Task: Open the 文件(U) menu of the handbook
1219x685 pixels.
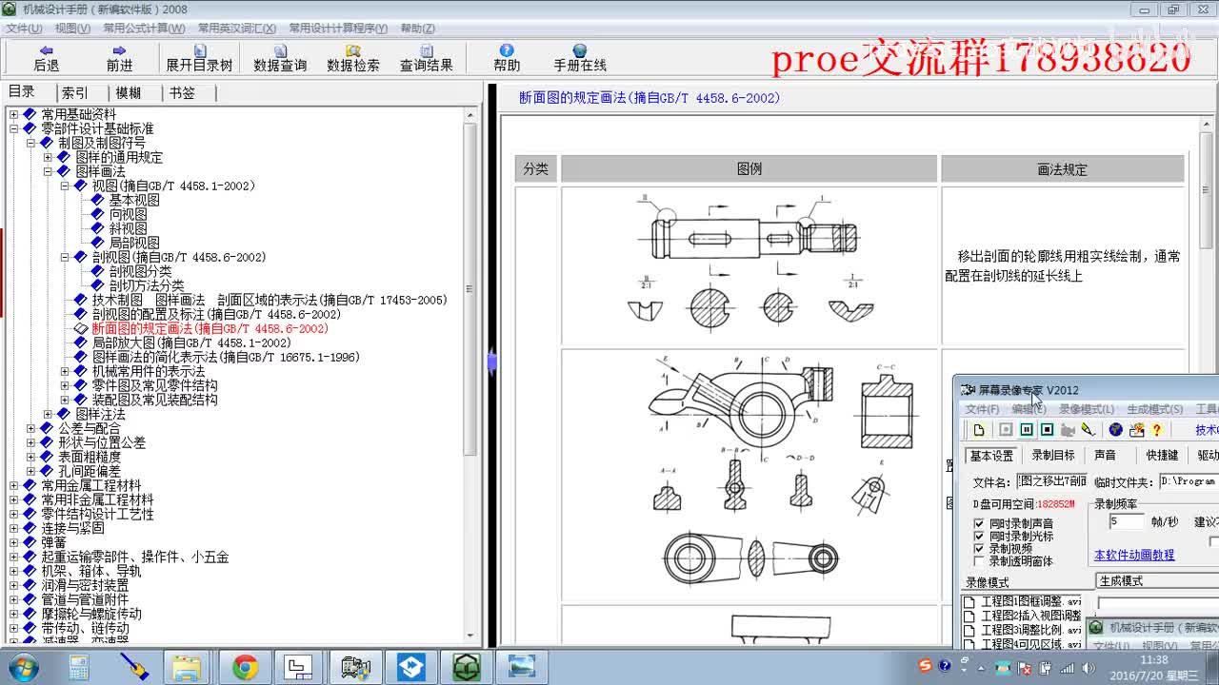Action: (x=24, y=29)
